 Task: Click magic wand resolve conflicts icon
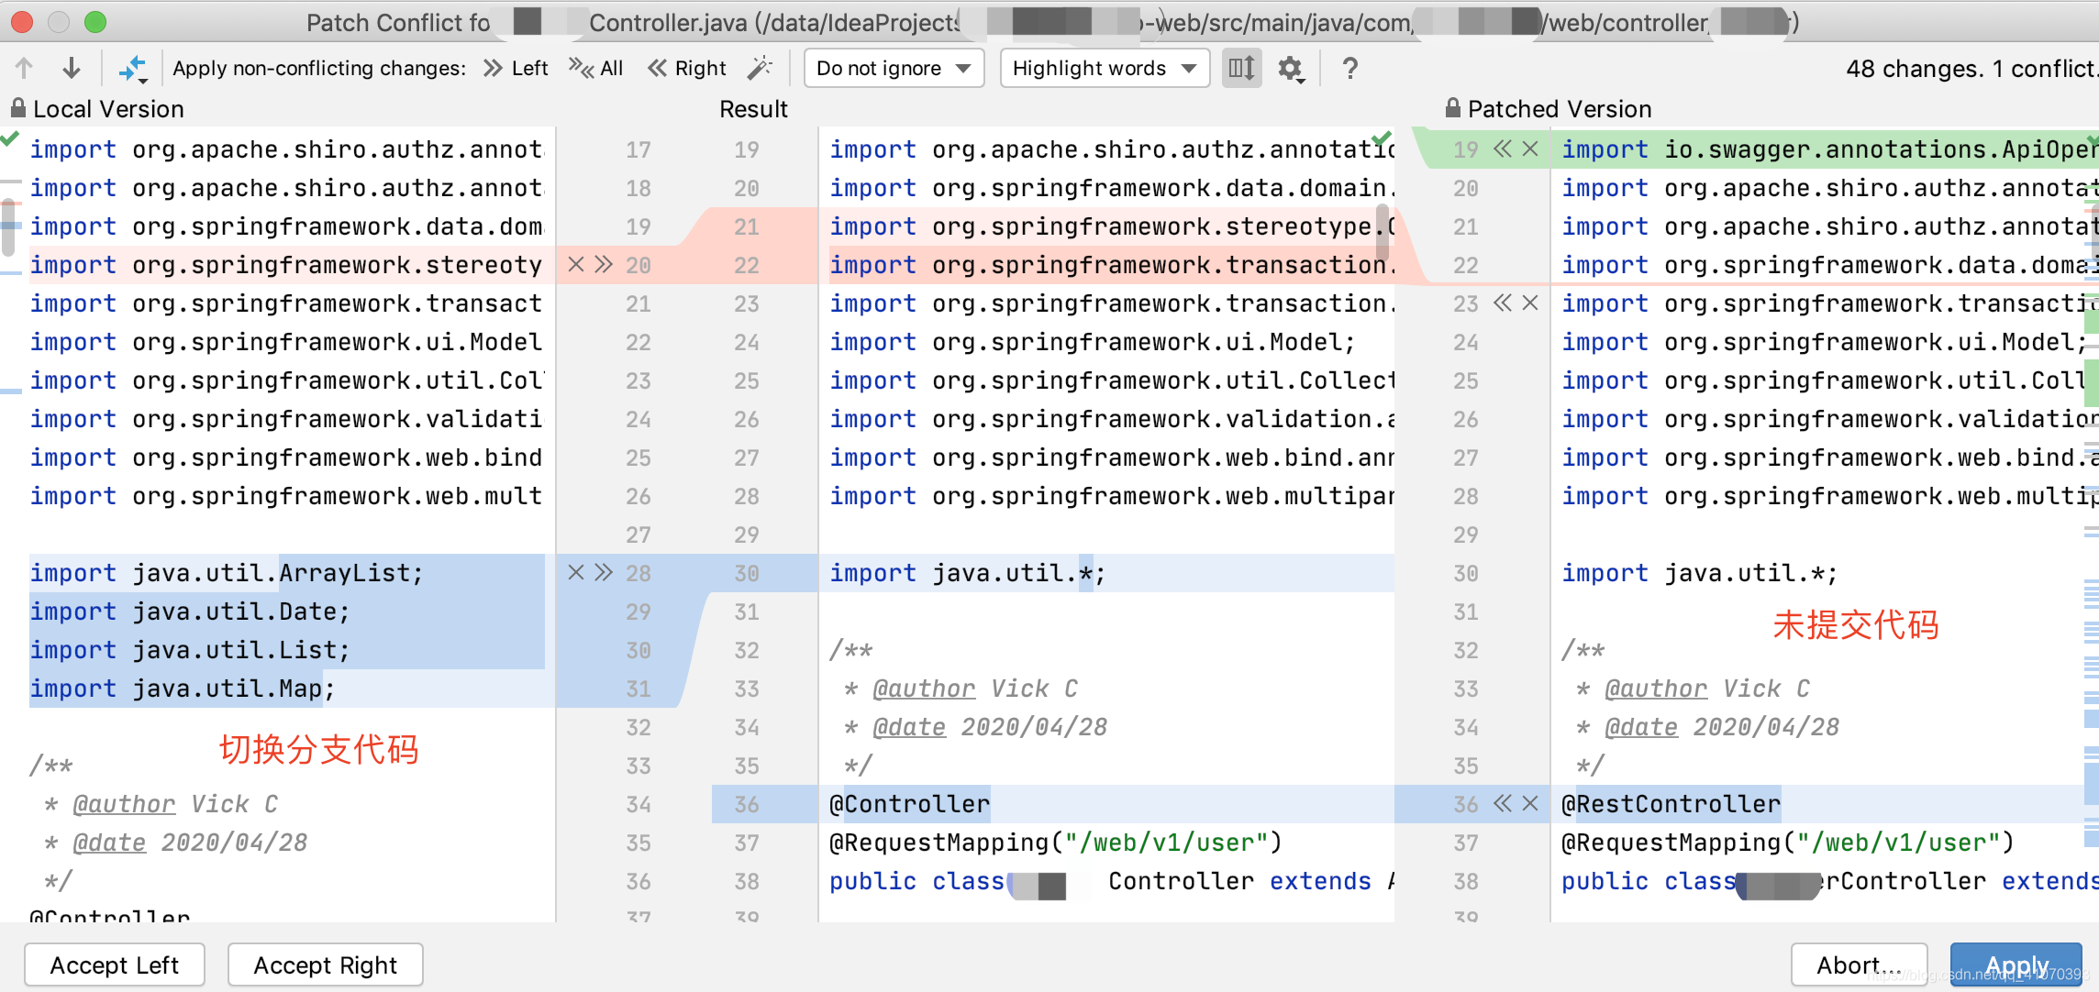[760, 68]
